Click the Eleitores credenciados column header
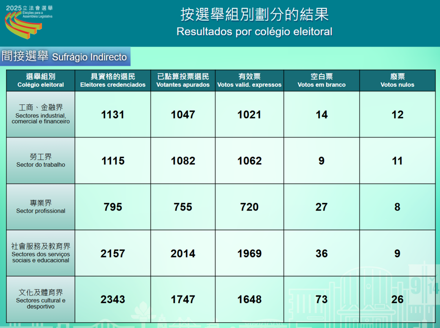Viewport: 440px width, 328px height. coord(113,80)
